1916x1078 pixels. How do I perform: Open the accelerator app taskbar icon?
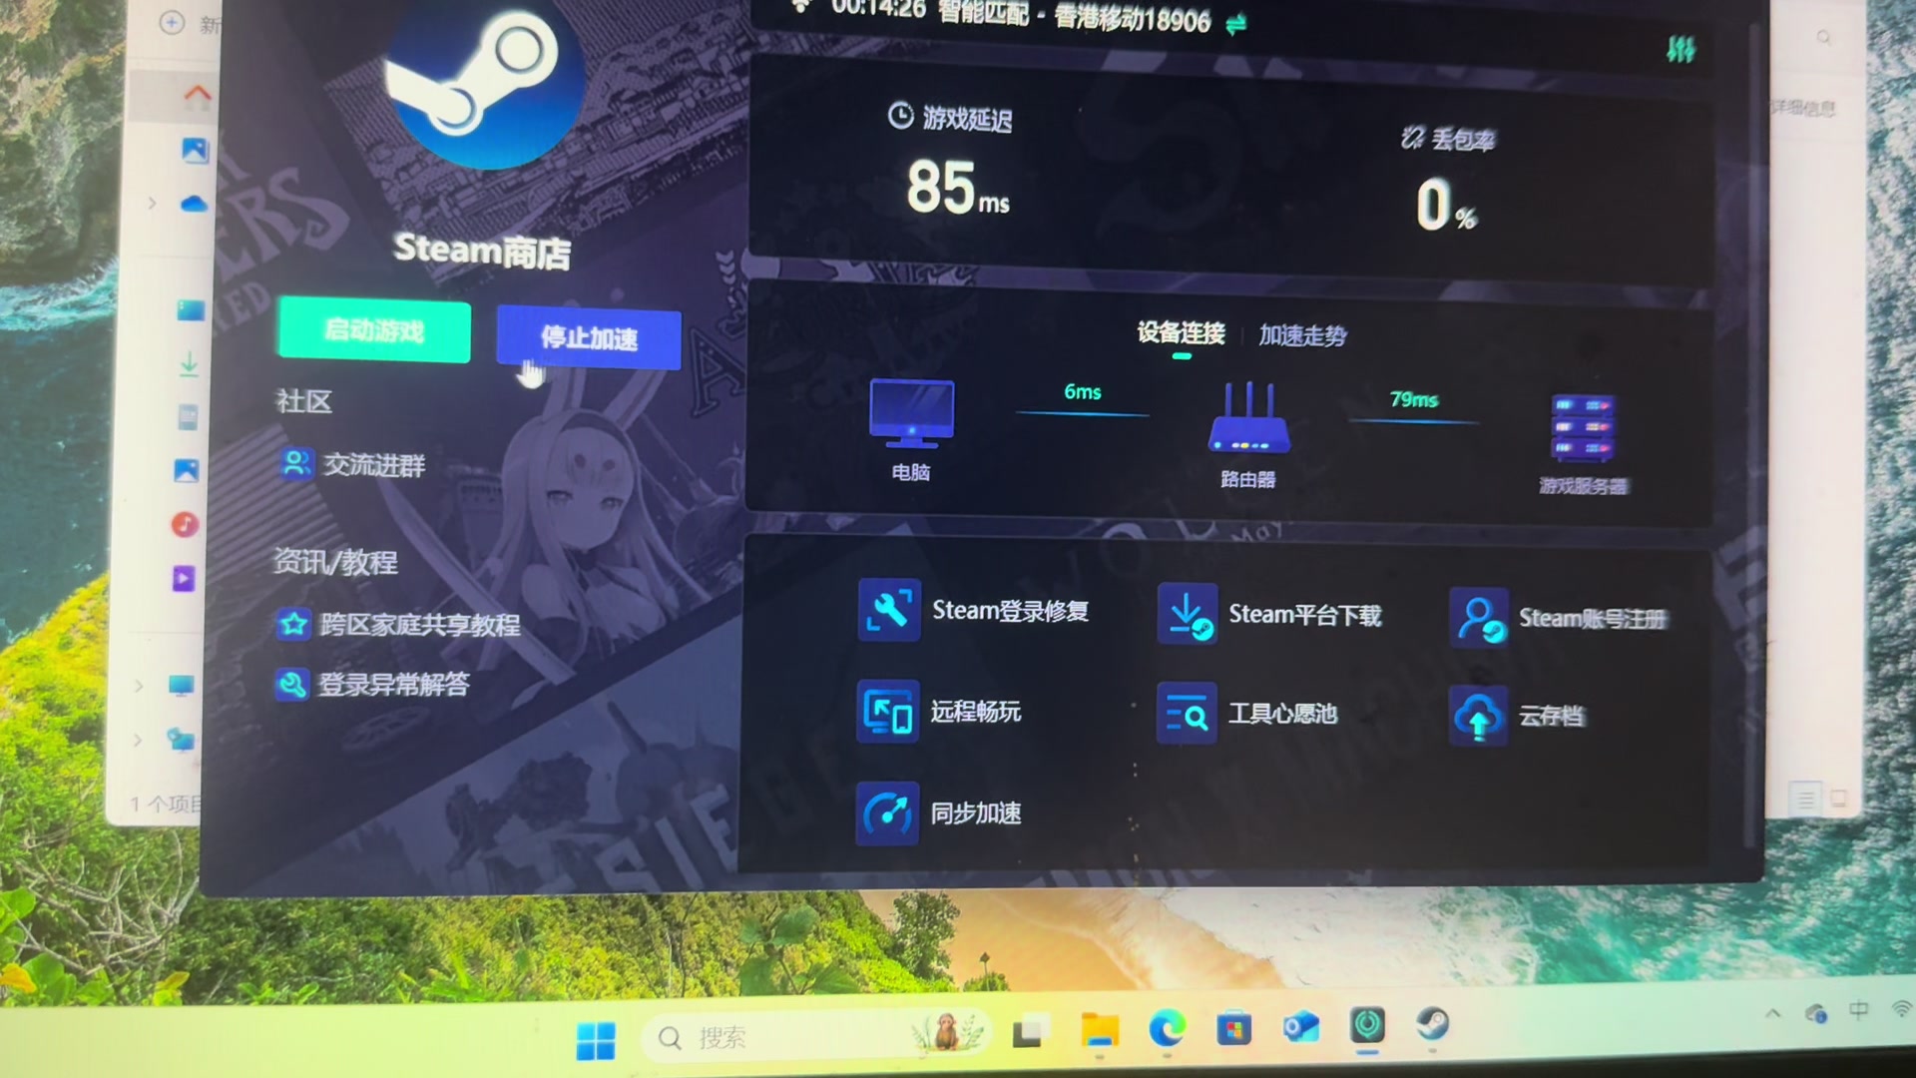point(1367,1025)
